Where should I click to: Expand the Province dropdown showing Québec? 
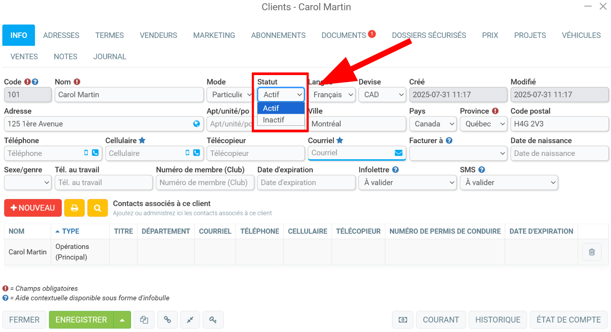(x=483, y=124)
